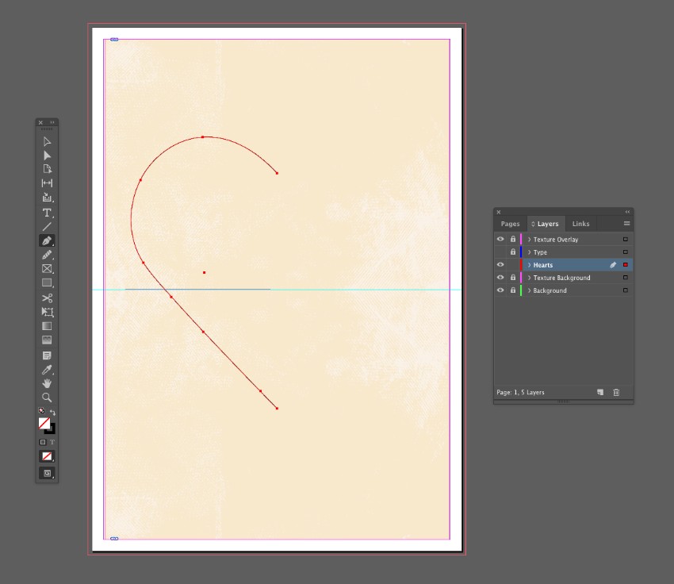Lock the Hearts layer
The height and width of the screenshot is (584, 674).
click(513, 265)
